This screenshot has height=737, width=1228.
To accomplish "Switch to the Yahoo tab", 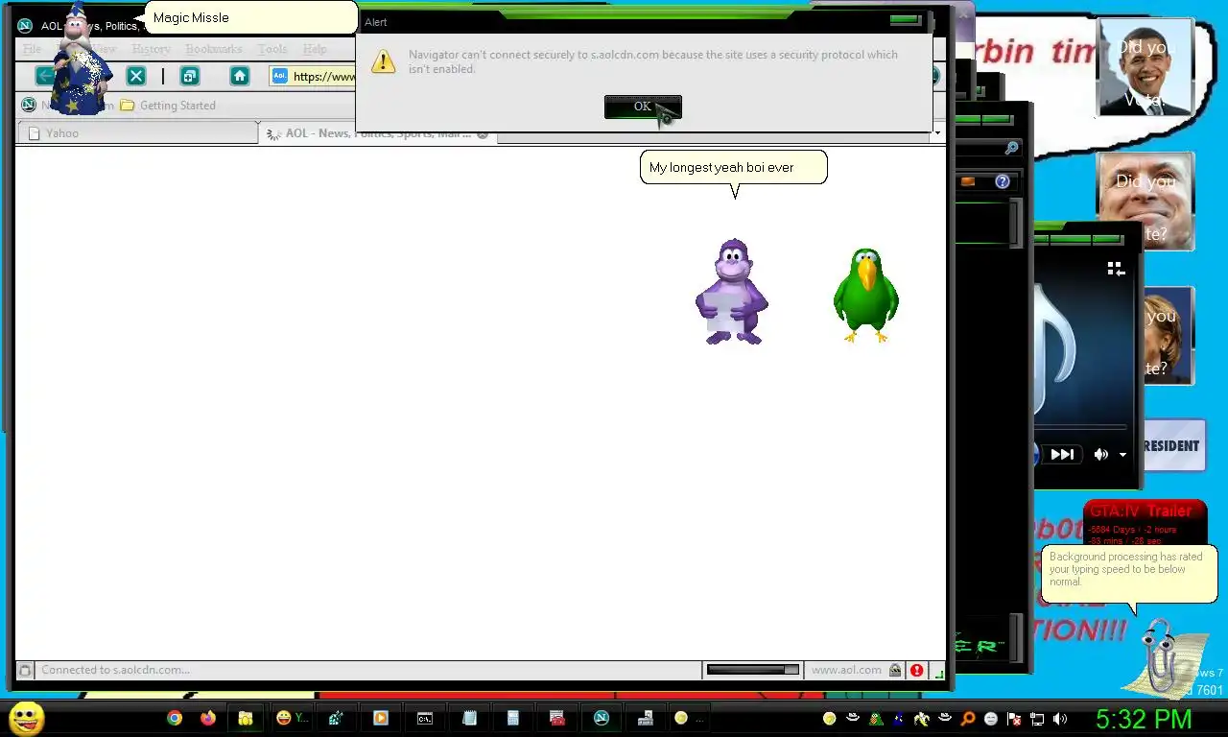I will 137,133.
